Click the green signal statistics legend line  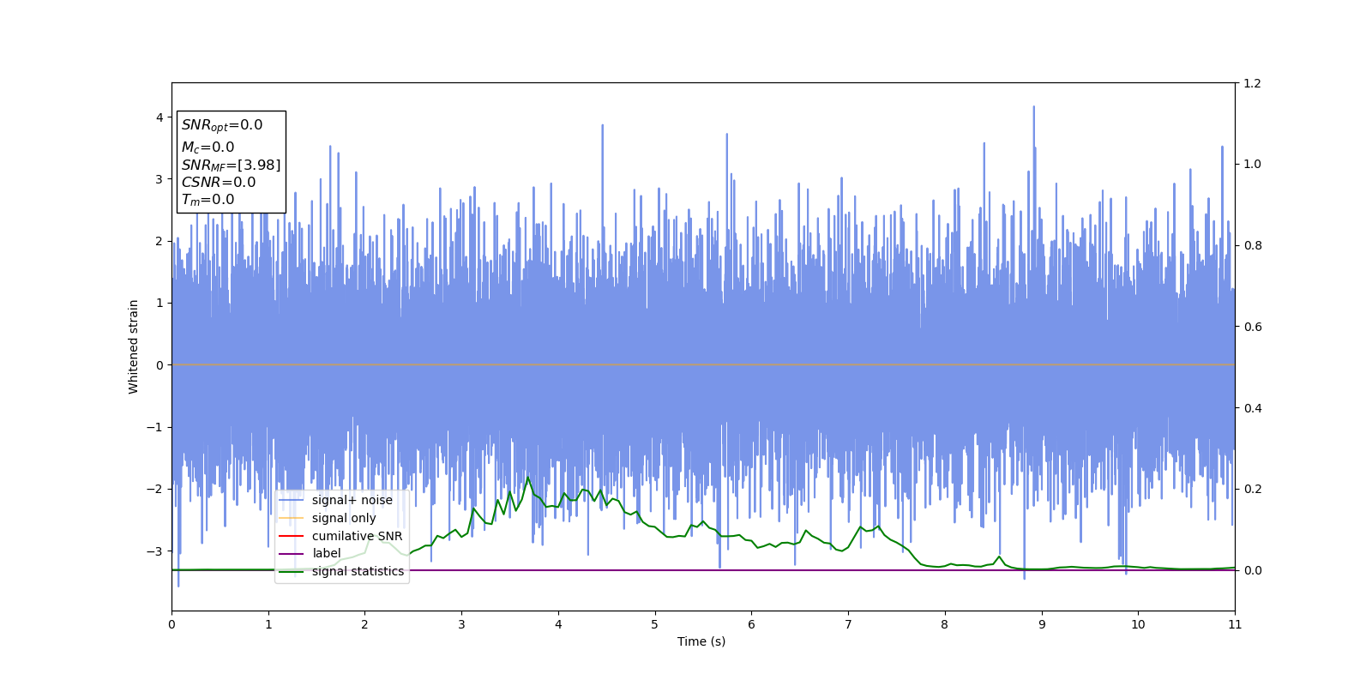292,572
